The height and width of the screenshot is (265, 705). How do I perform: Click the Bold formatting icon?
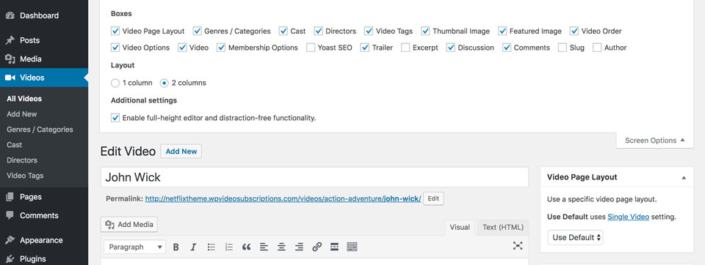(176, 247)
